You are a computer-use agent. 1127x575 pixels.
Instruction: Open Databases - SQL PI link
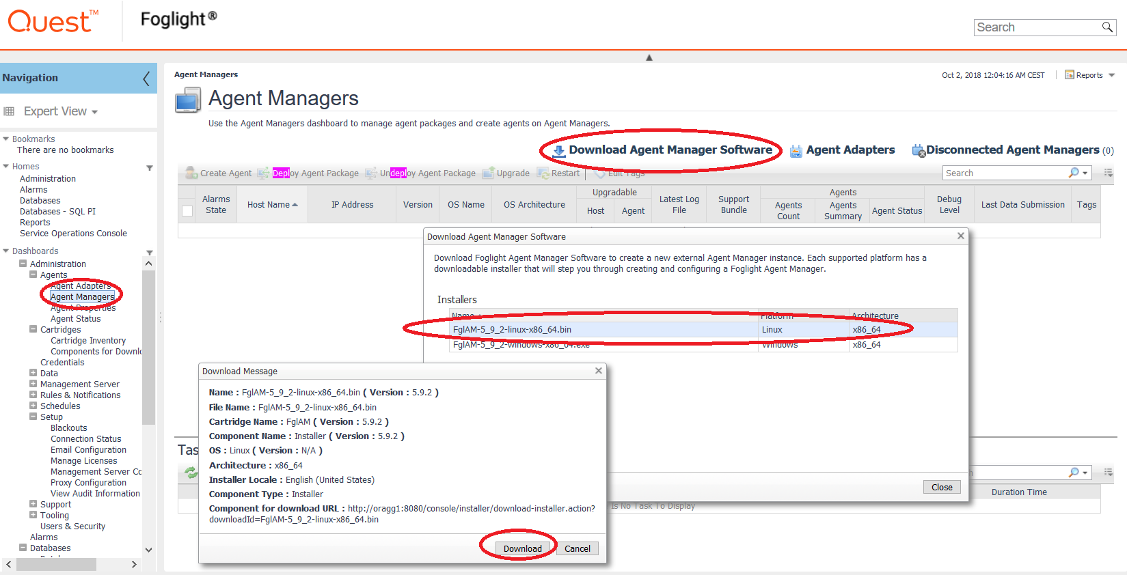(x=57, y=212)
